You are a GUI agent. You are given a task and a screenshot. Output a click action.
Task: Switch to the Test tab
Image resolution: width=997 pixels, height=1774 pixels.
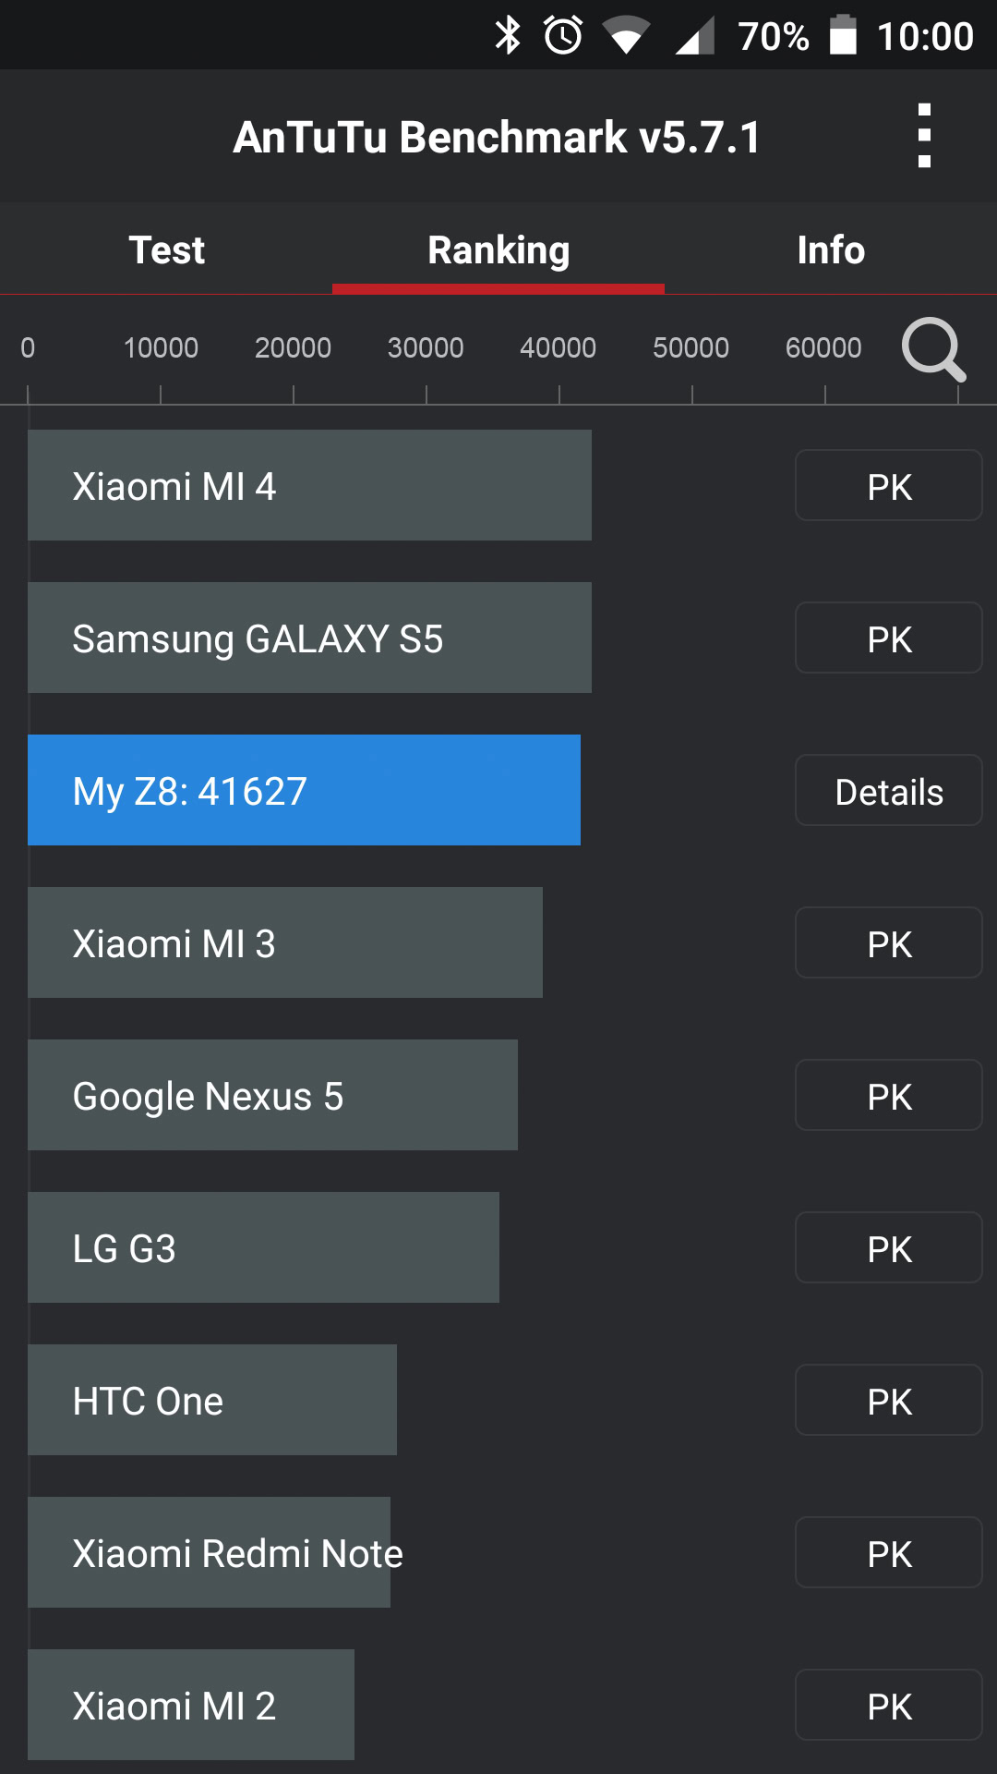166,249
